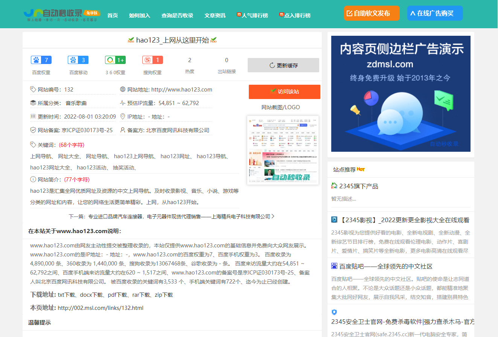Click the keyword hao123上网导航
Screen dimensions: 498x337
(134, 156)
